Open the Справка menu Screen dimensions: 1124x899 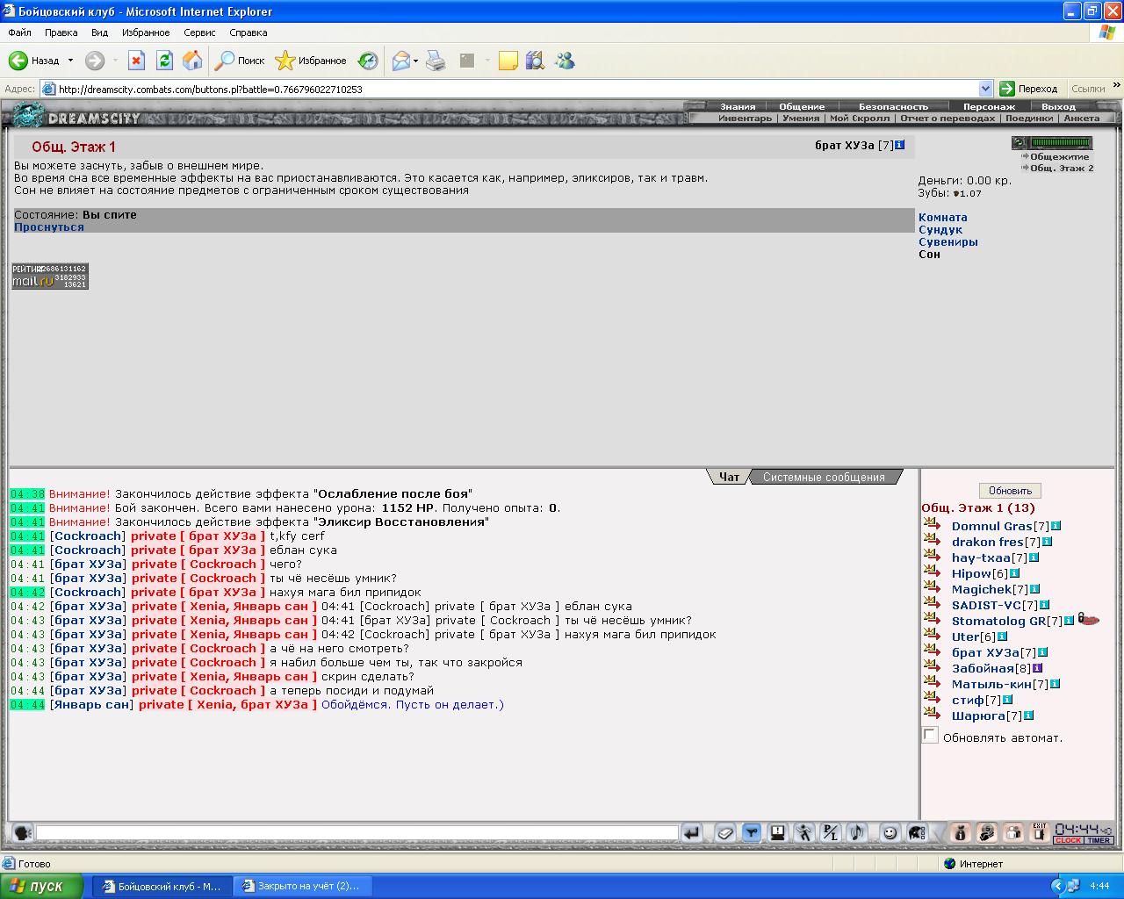click(248, 32)
